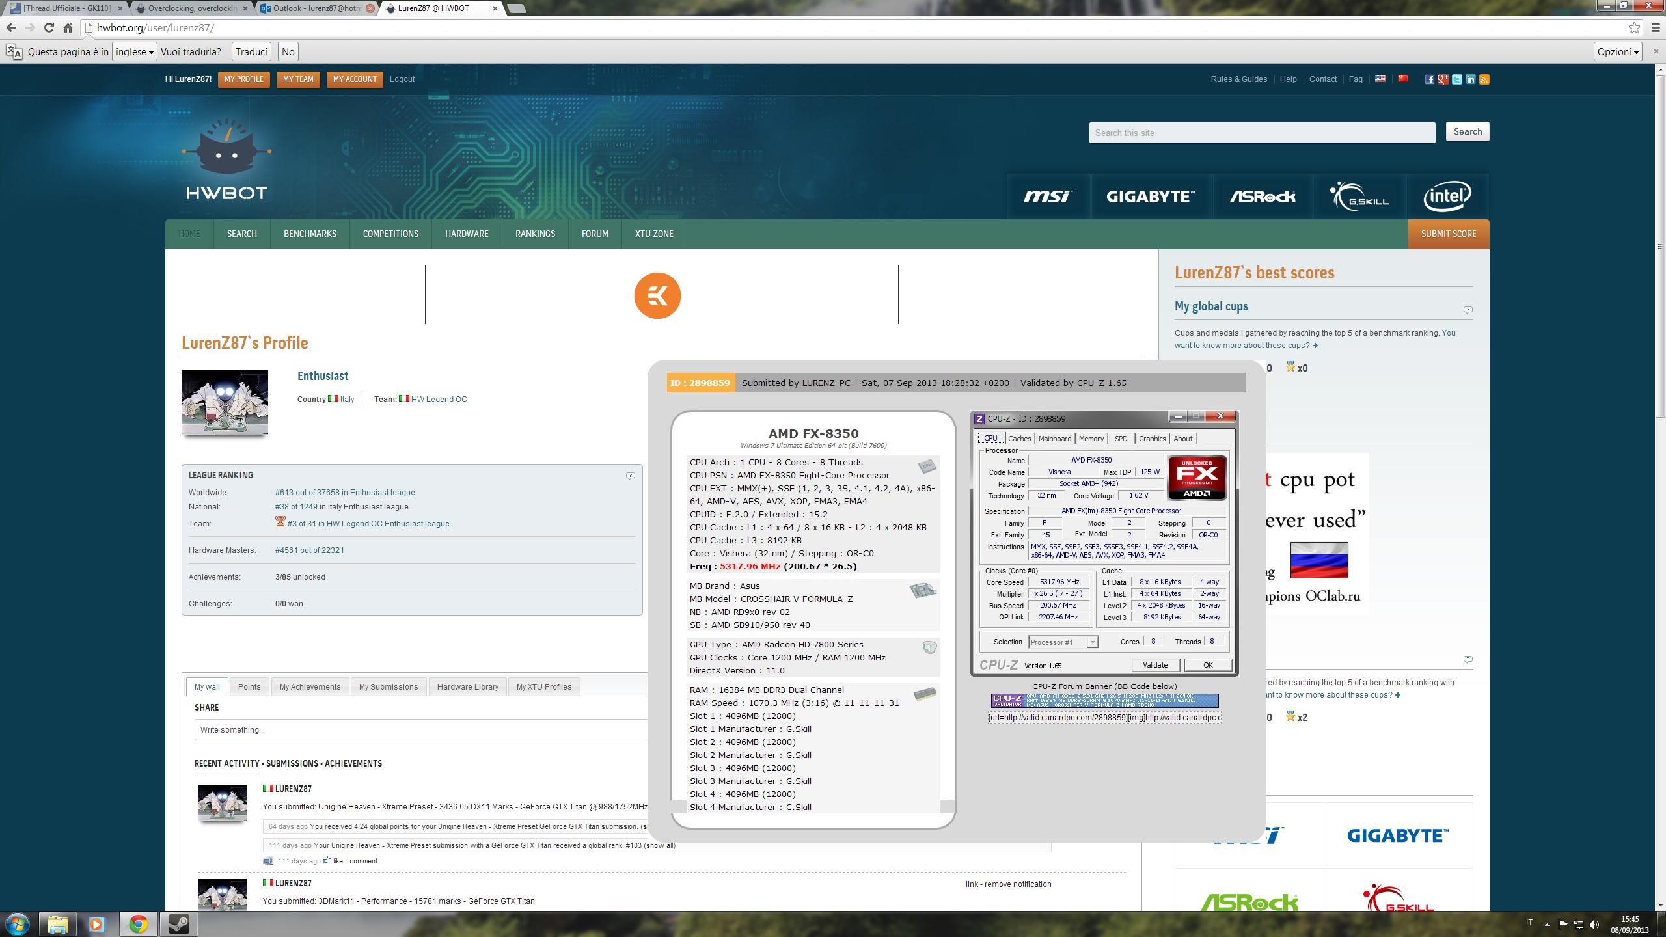Open COMPETITIONS in the navigation bar
Viewport: 1666px width, 937px height.
point(390,234)
